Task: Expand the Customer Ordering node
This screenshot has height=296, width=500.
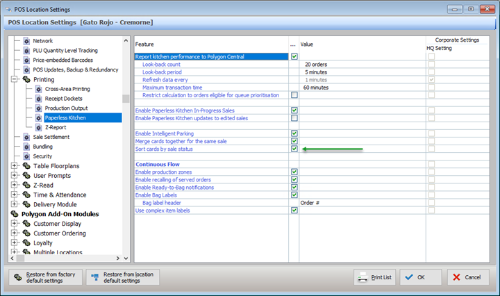Action: pos(15,233)
